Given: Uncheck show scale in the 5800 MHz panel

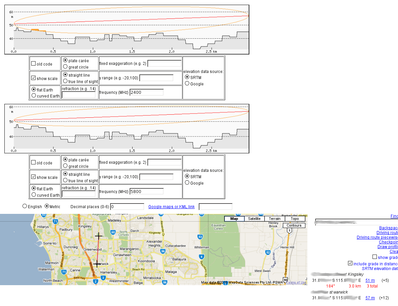Looking at the screenshot, I should tap(34, 177).
